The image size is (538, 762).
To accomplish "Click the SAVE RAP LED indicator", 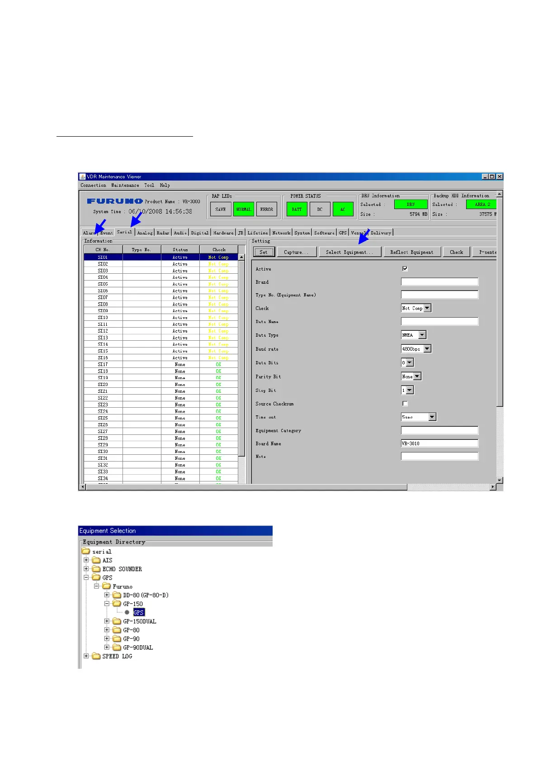I will pos(221,209).
